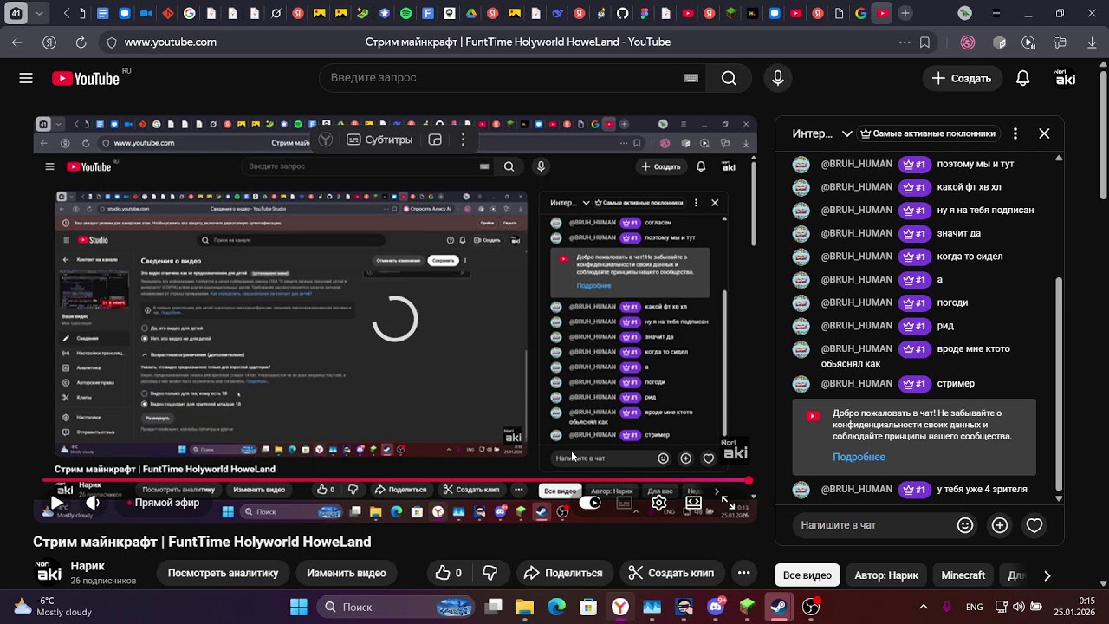Open the on-screen keyboard in search box

691,78
